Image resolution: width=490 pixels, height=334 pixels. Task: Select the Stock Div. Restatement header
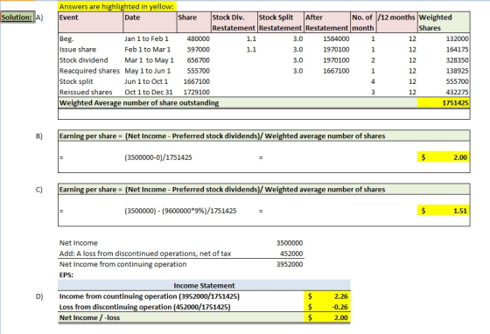tap(234, 23)
